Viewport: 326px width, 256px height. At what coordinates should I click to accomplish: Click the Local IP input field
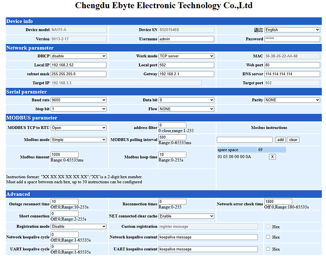pos(78,65)
